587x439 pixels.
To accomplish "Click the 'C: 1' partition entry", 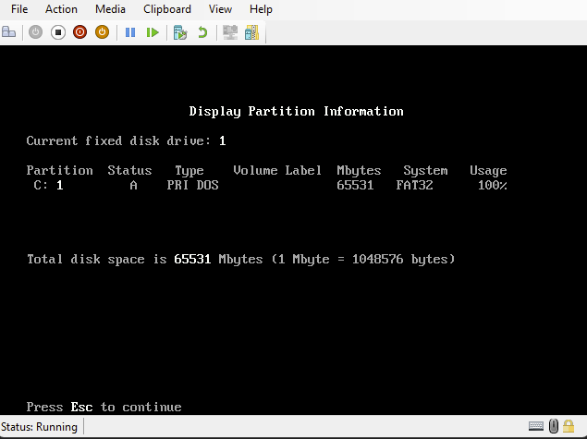I will coord(48,185).
